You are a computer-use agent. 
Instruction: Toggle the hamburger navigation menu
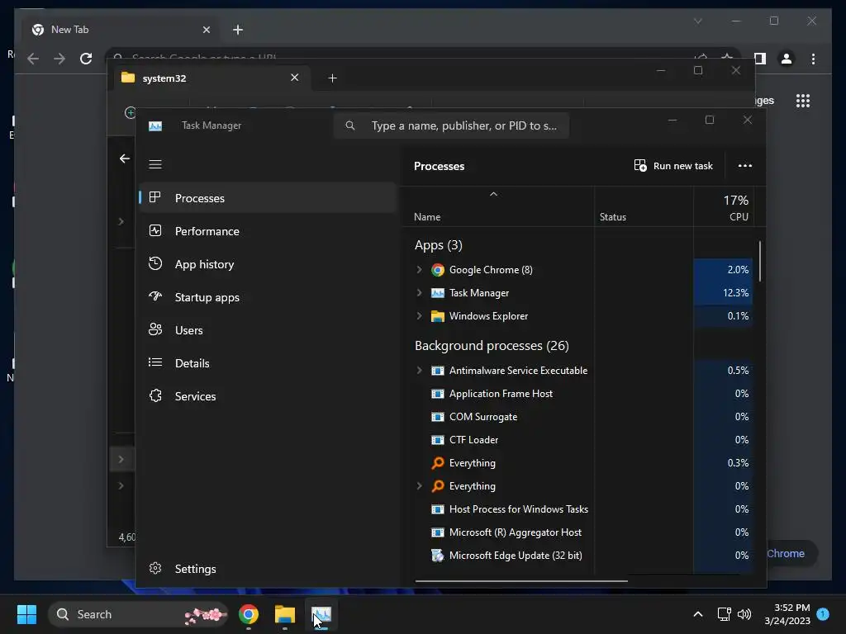point(155,164)
